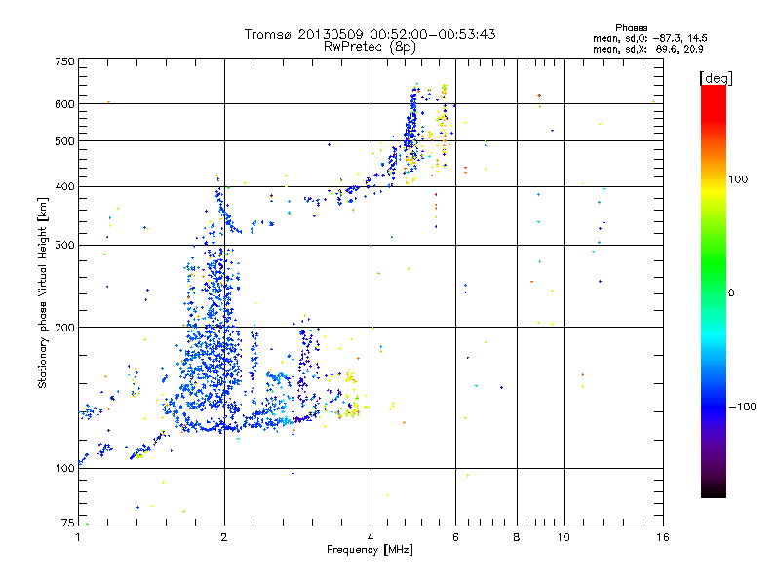The image size is (780, 585).
Task: Click the y-axis tick label '600'
Action: [x=64, y=104]
